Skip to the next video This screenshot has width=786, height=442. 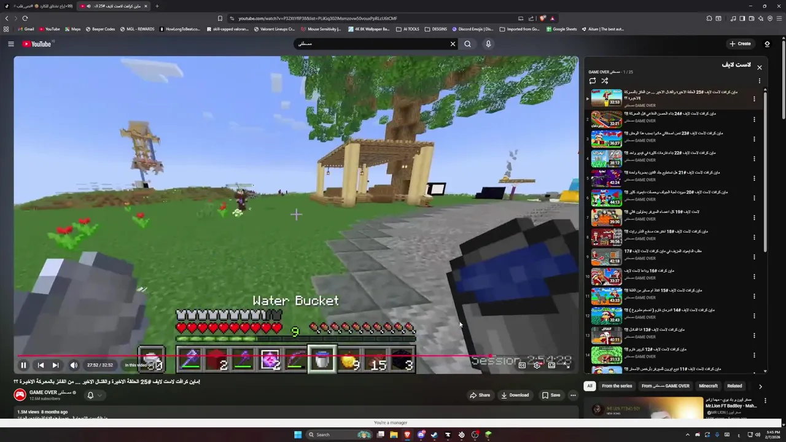coord(55,365)
